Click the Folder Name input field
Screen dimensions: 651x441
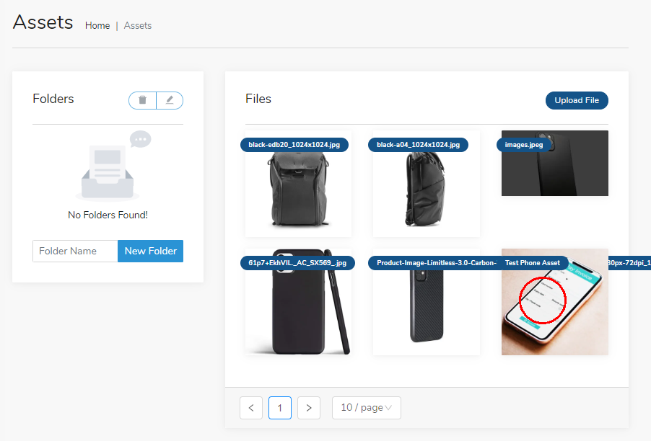[x=75, y=251]
